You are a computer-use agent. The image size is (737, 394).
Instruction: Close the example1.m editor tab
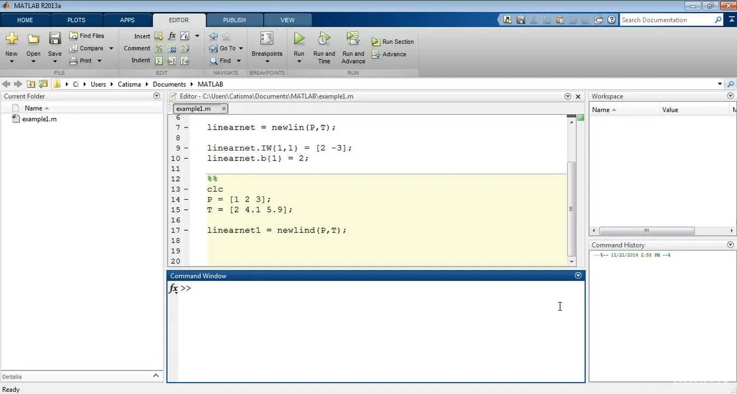pos(224,109)
